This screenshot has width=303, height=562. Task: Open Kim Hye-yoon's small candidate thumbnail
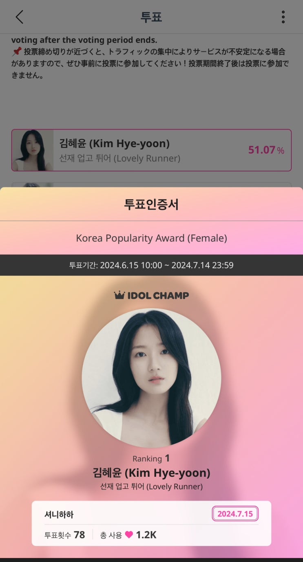click(33, 150)
